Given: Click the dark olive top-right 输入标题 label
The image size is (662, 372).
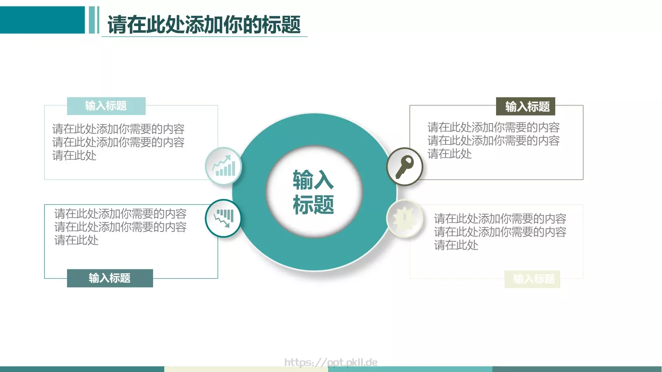Looking at the screenshot, I should pyautogui.click(x=525, y=106).
